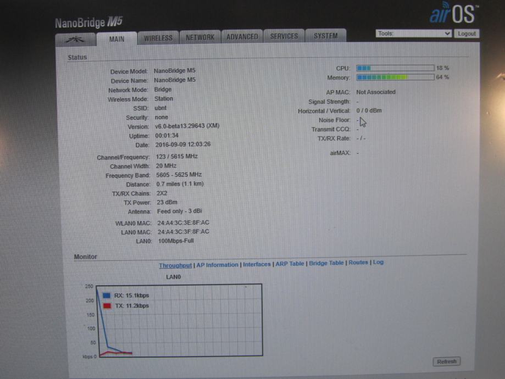The height and width of the screenshot is (379, 505).
Task: Go to the ADVANCED tab
Action: click(242, 37)
